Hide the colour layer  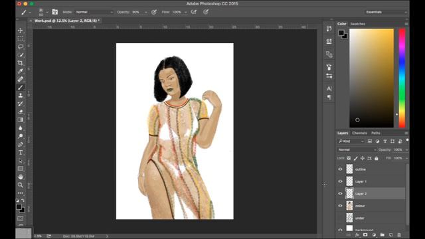(x=340, y=206)
